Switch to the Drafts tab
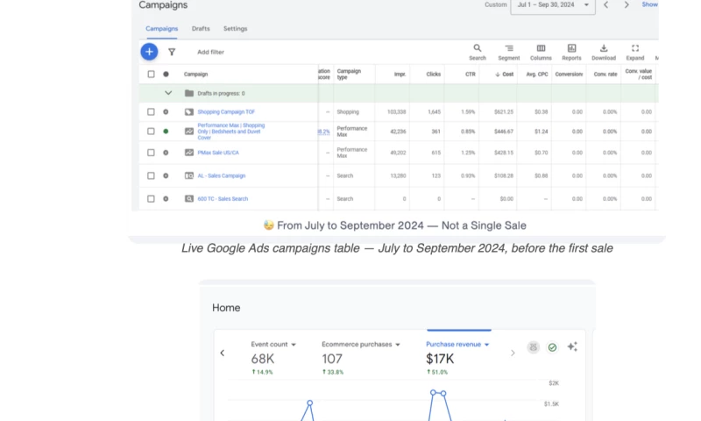 click(201, 29)
